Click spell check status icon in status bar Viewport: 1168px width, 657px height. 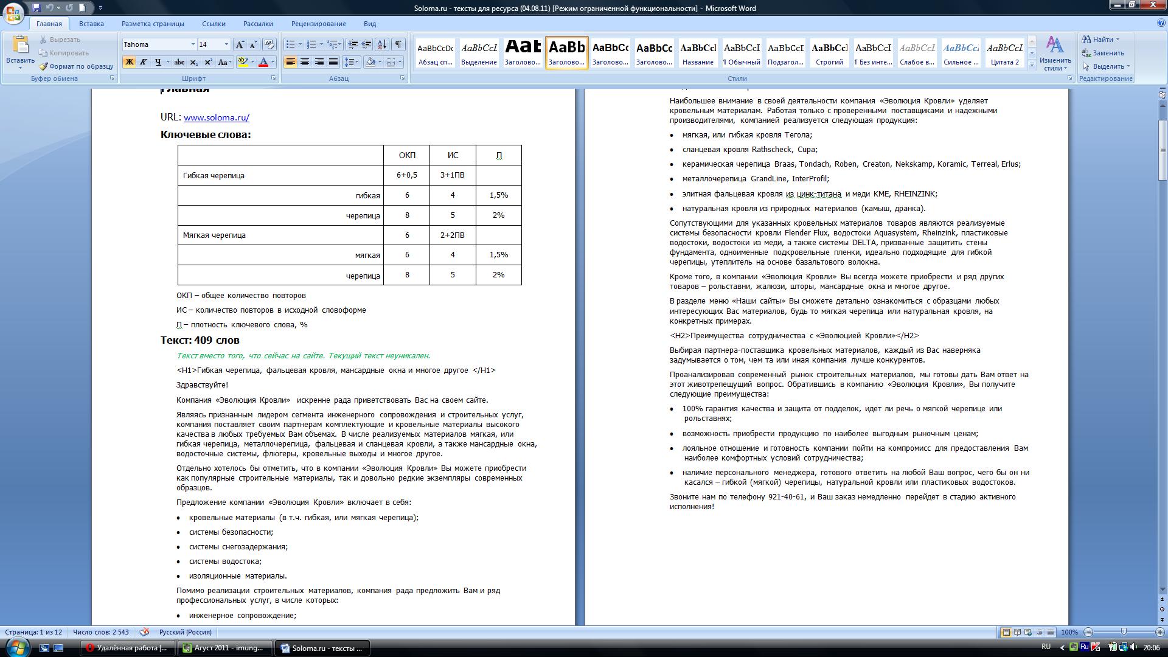coord(144,632)
